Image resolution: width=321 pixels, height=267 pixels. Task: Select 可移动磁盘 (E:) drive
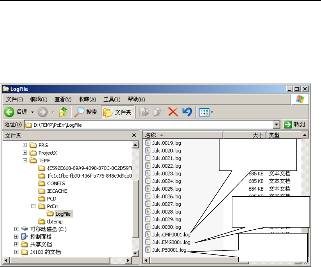[44, 229]
